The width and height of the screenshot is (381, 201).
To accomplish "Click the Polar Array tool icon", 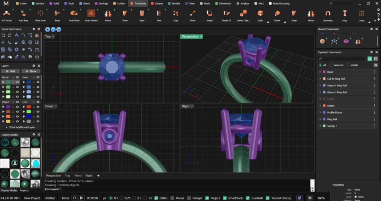I will [40, 14].
